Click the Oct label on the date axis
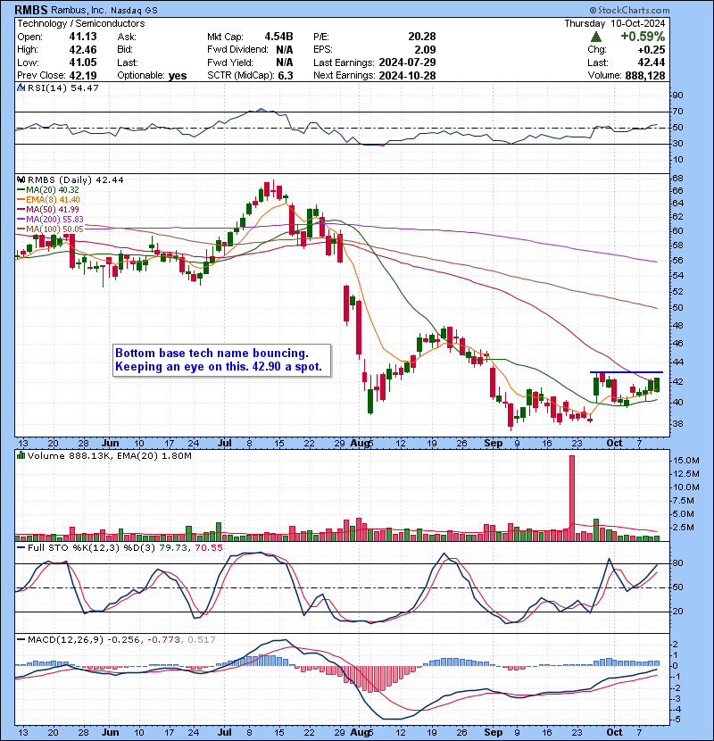The height and width of the screenshot is (741, 714). (x=612, y=443)
